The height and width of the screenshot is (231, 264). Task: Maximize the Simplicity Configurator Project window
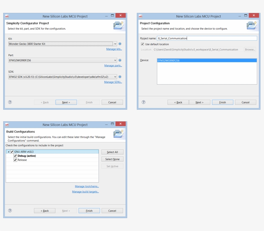112,15
